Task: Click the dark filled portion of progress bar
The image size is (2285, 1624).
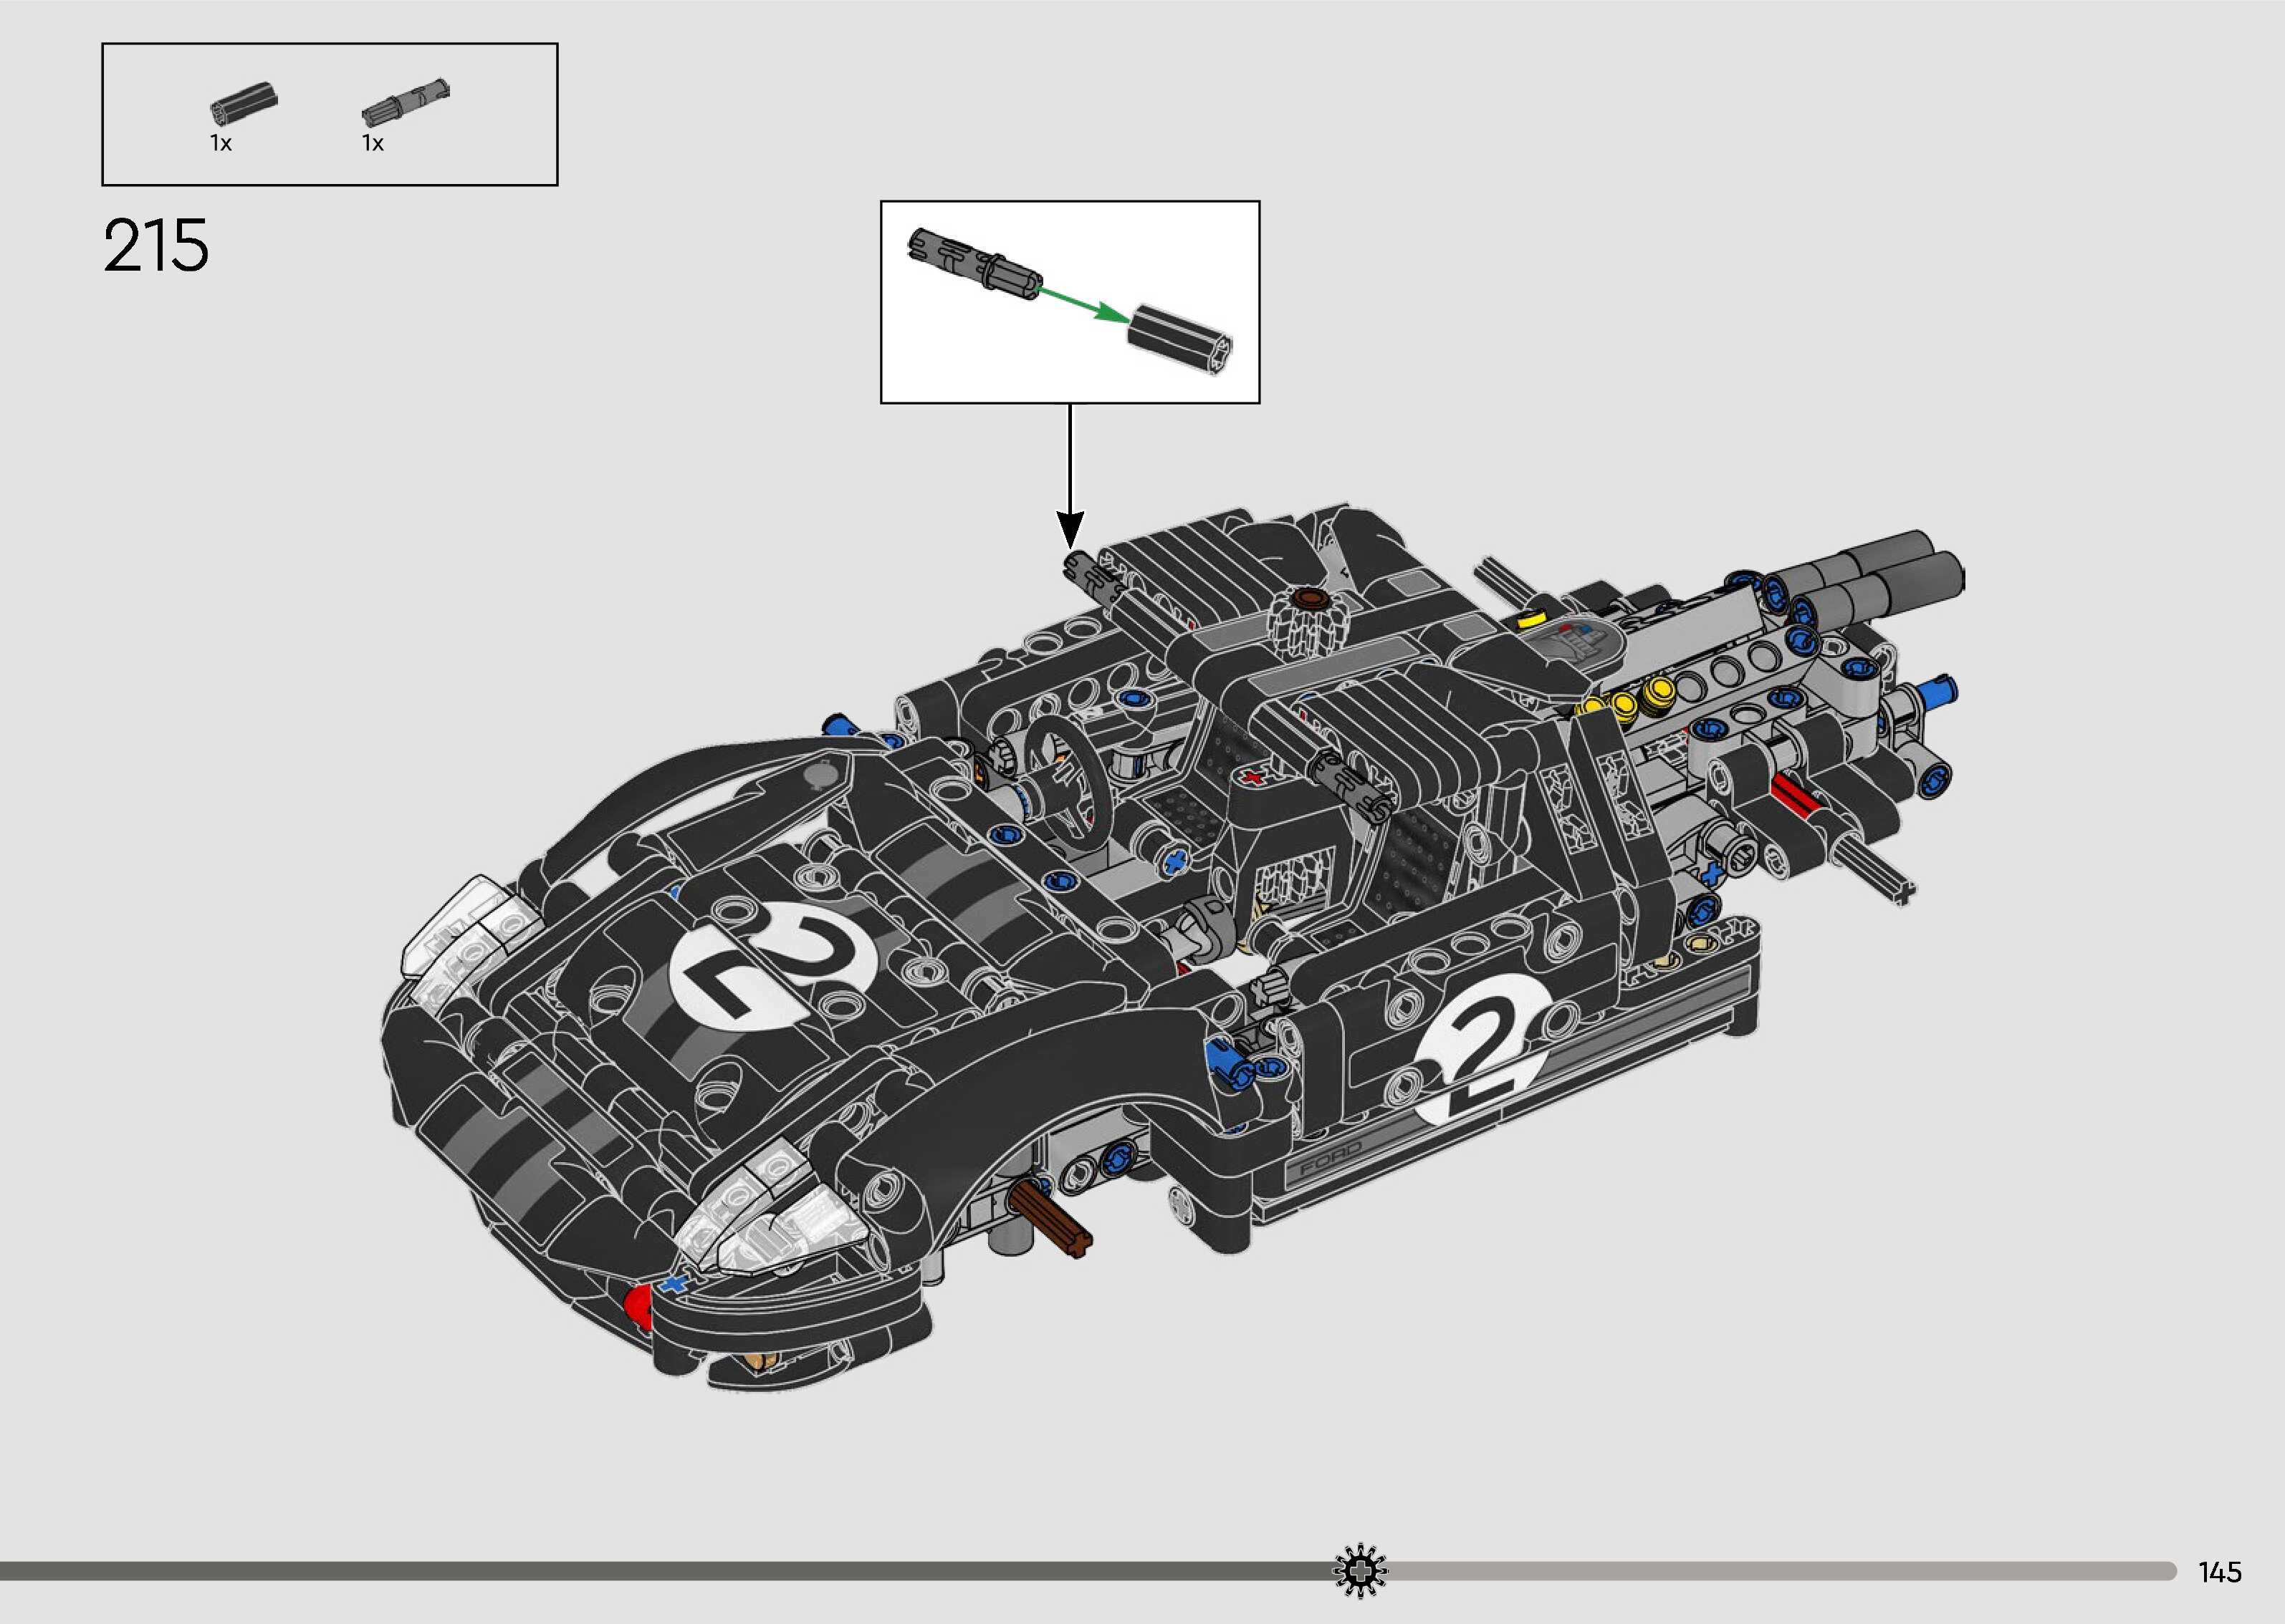Action: click(x=661, y=1571)
